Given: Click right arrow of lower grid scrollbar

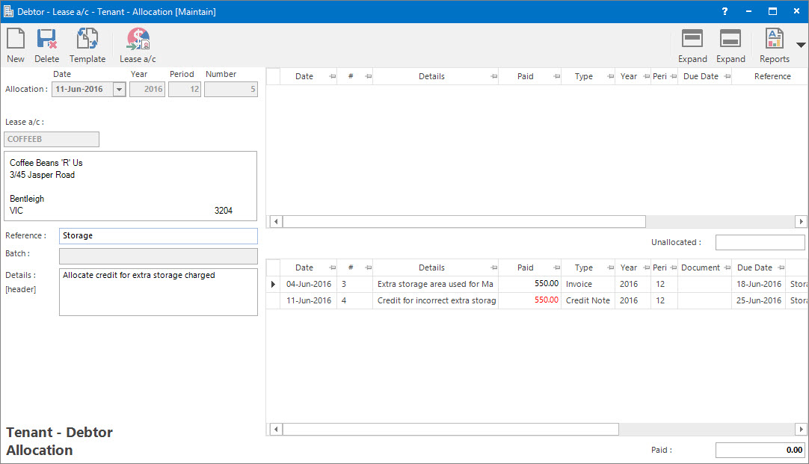Looking at the screenshot, I should [801, 429].
